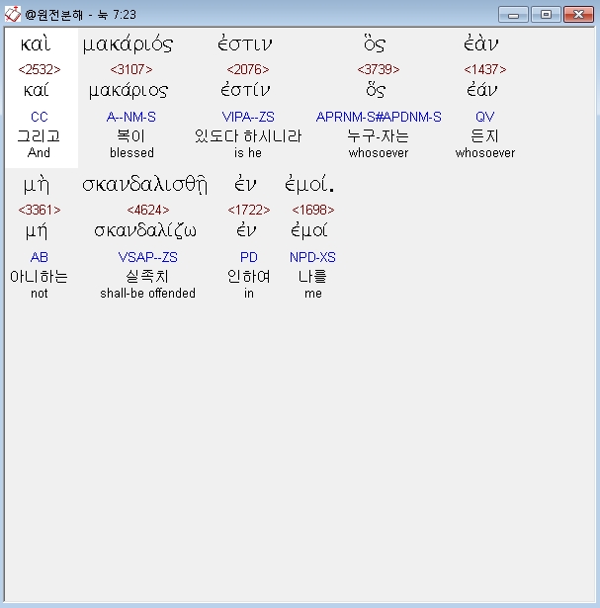This screenshot has height=608, width=600.
Task: Click grammar code AB
Action: (x=40, y=257)
